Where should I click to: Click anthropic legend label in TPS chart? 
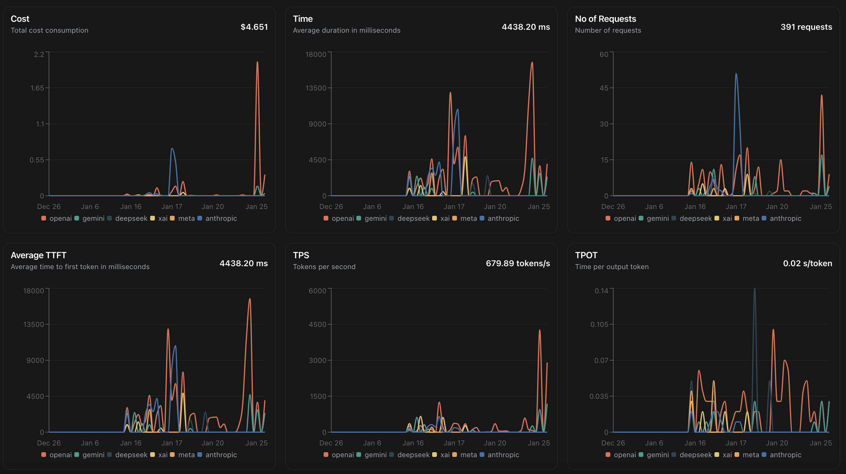(504, 455)
